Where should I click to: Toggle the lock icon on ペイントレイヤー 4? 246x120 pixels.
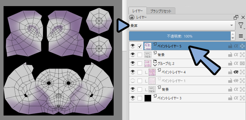coord(230,72)
